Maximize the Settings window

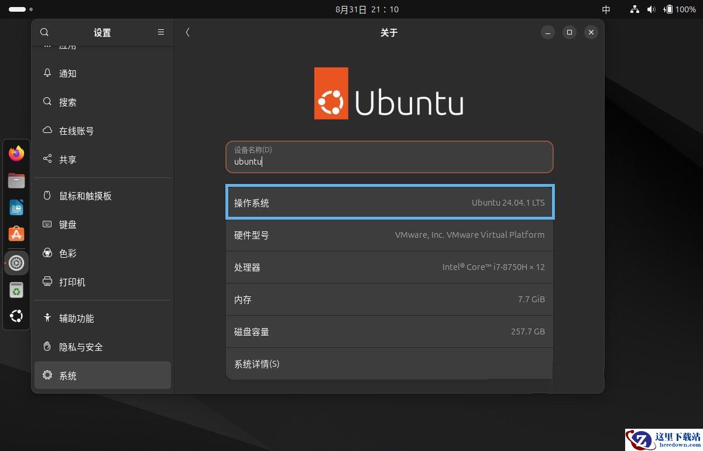point(569,33)
